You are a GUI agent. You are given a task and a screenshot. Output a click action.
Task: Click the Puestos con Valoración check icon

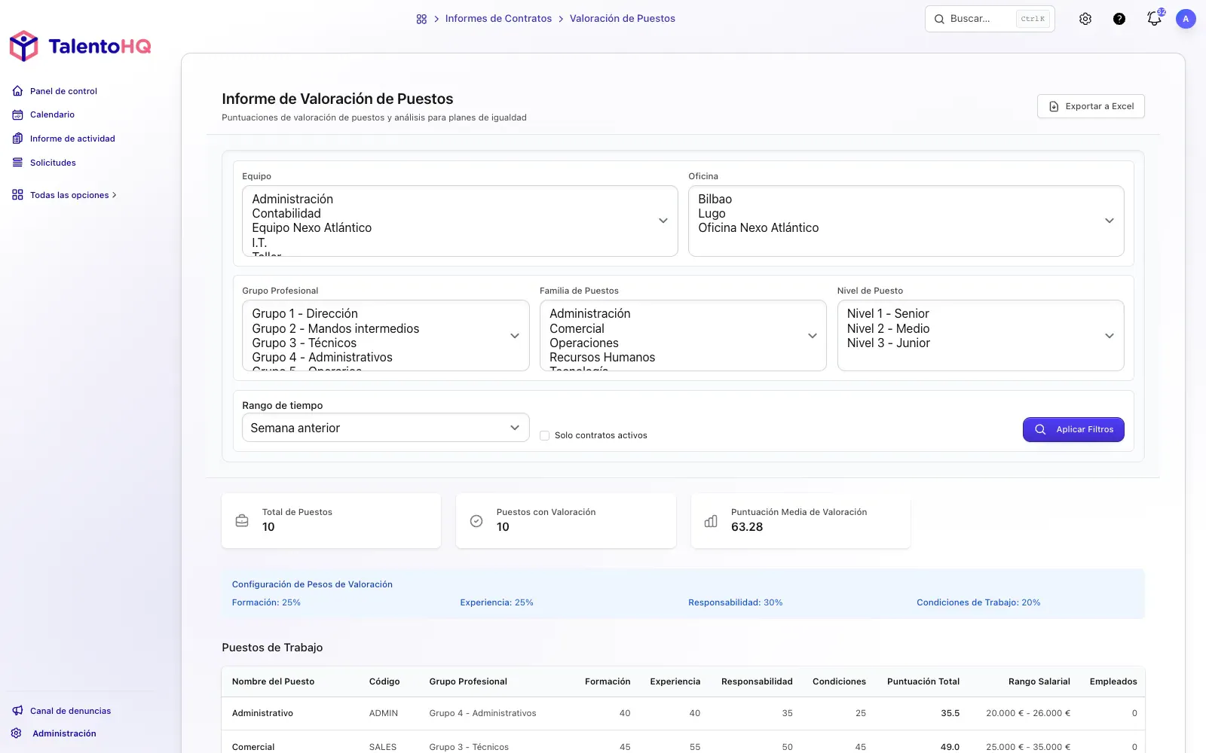tap(476, 520)
